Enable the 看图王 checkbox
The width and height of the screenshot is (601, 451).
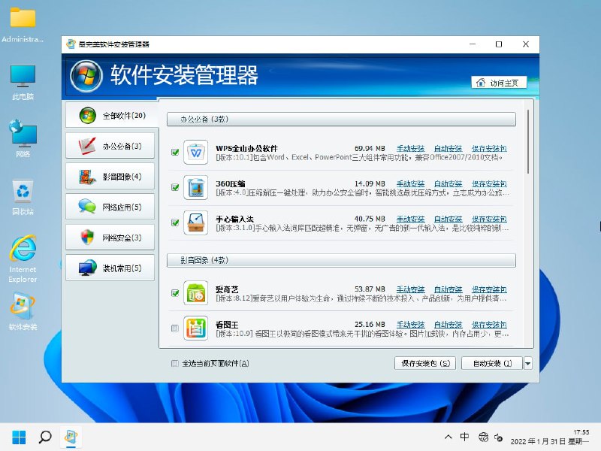(174, 328)
